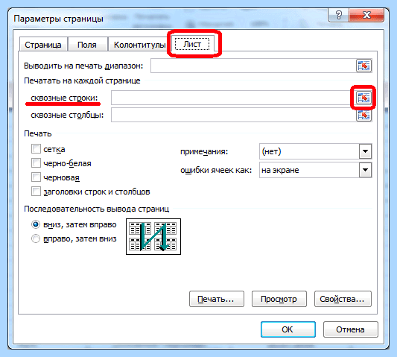
Task: Toggle the черно-белая checkbox
Action: (x=36, y=163)
